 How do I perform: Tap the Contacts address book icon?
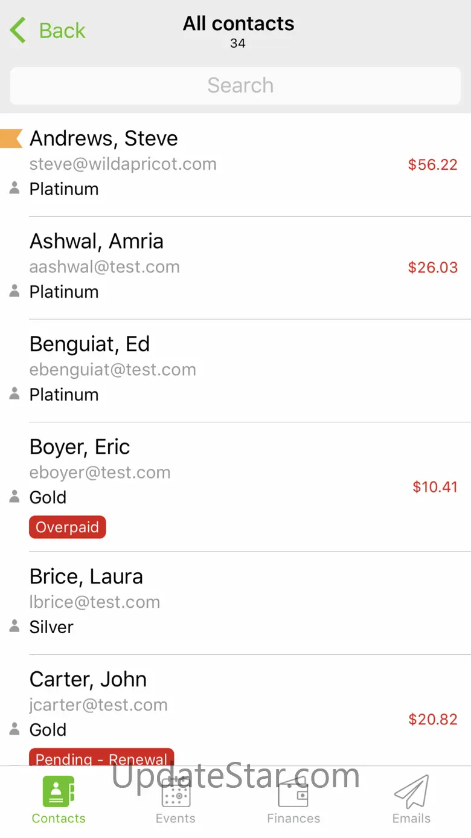tap(59, 791)
